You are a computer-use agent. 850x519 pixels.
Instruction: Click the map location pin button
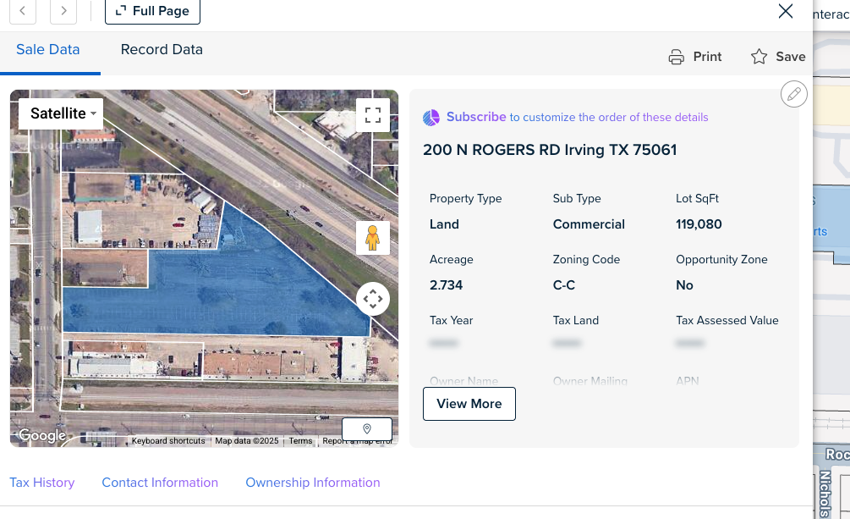[367, 429]
